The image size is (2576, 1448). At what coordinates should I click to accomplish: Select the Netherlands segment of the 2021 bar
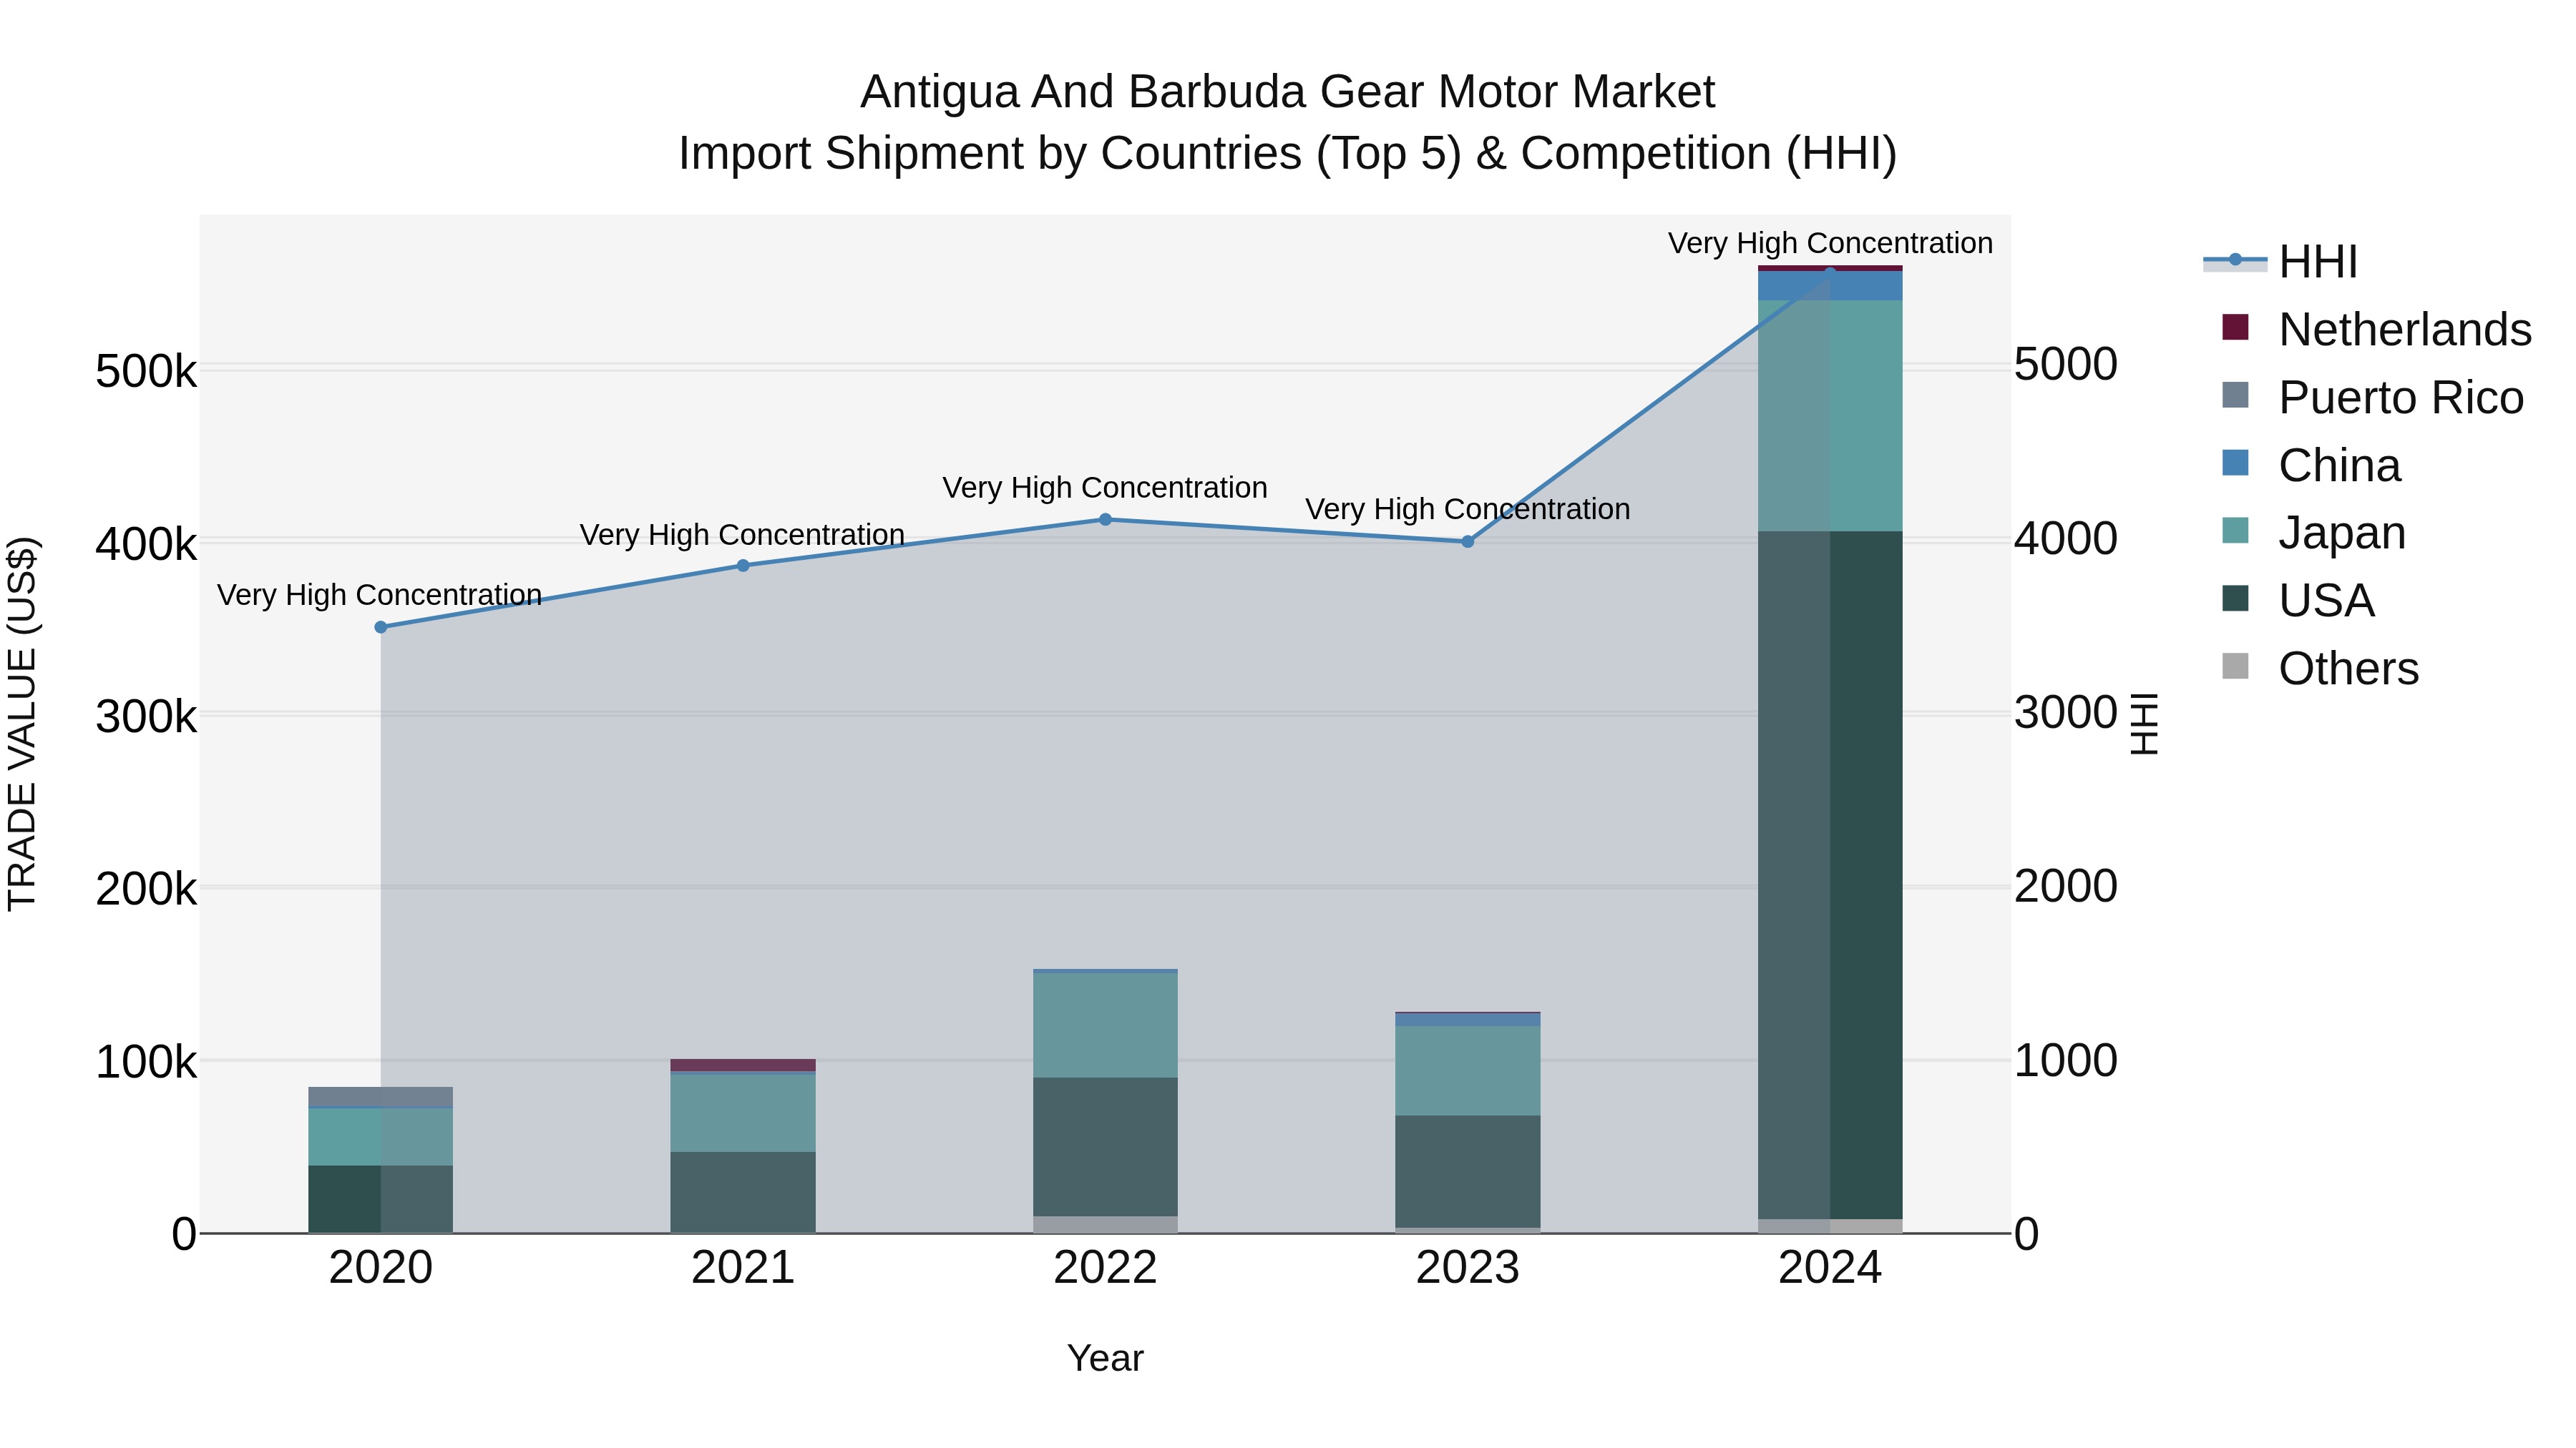(x=743, y=1065)
